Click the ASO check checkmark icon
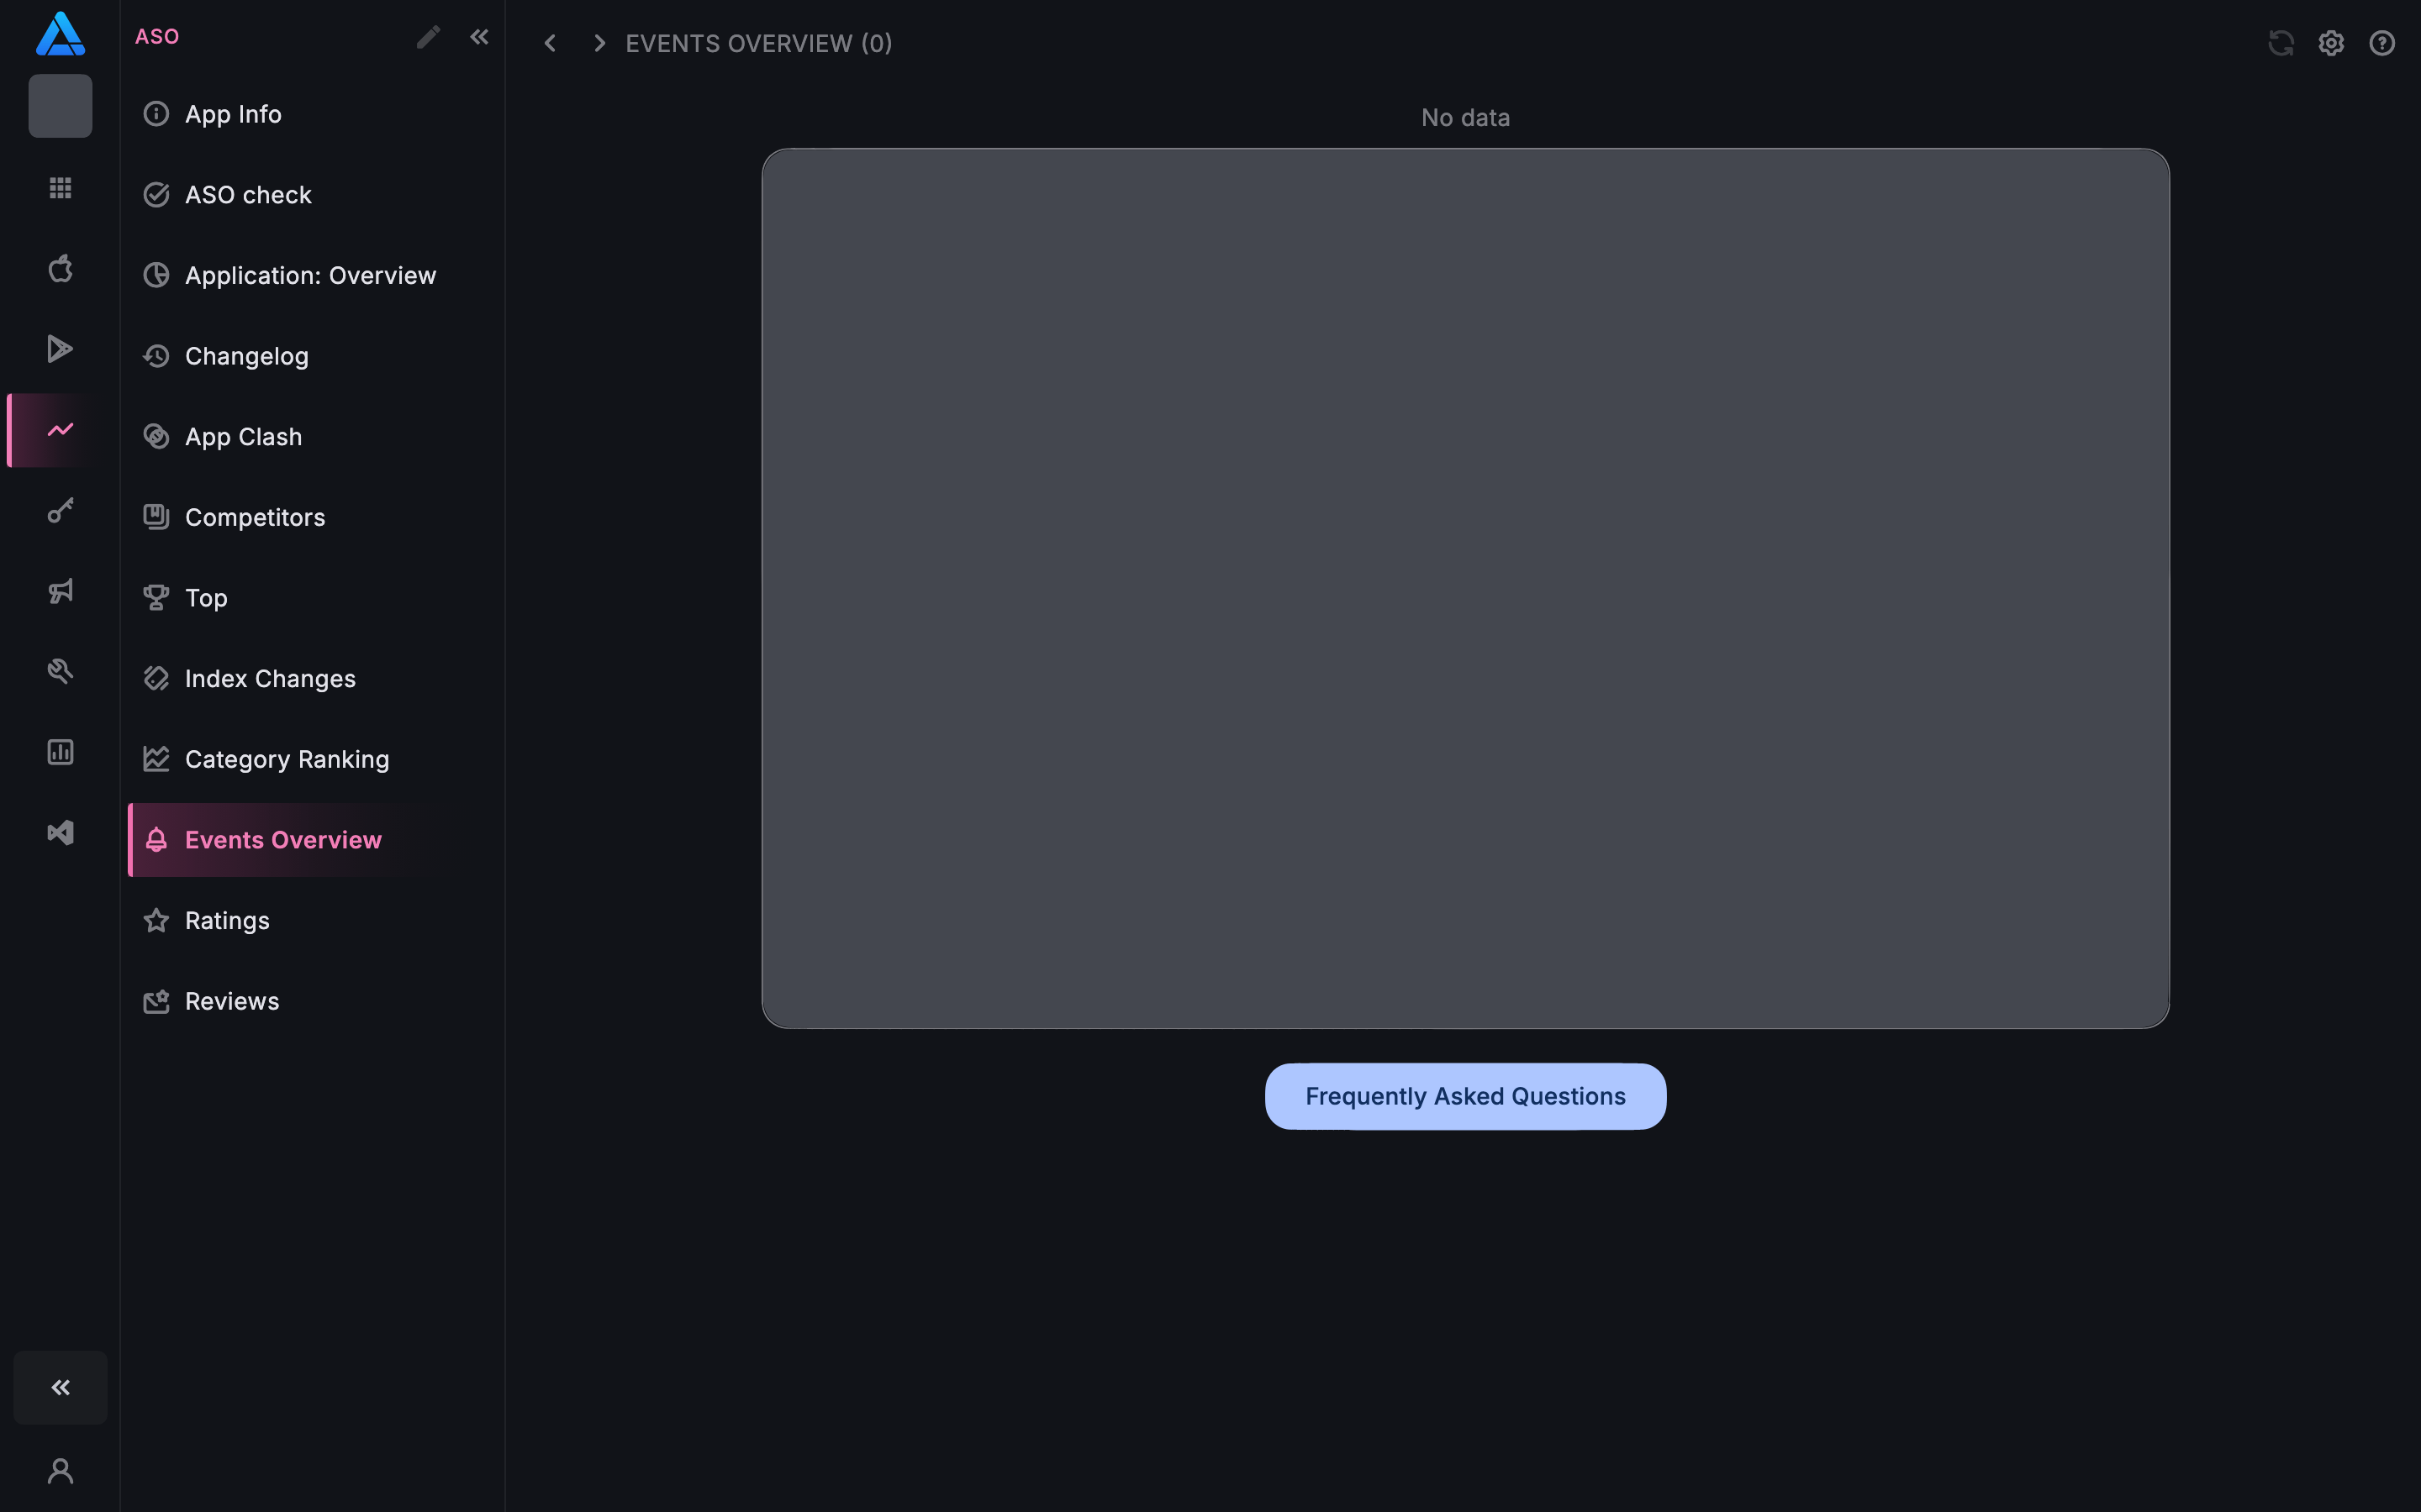Viewport: 2421px width, 1512px height. point(156,195)
